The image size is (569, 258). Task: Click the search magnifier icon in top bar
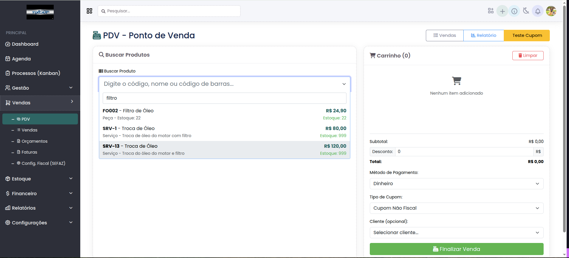(103, 11)
